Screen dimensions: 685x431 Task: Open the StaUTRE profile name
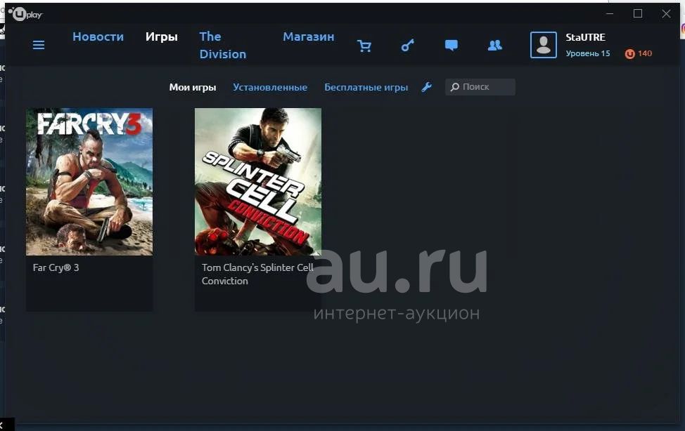pyautogui.click(x=585, y=37)
